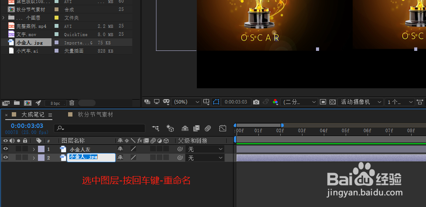This screenshot has height=207, width=426.
Task: Click the 02f mark on the time ruler
Action: (280, 131)
